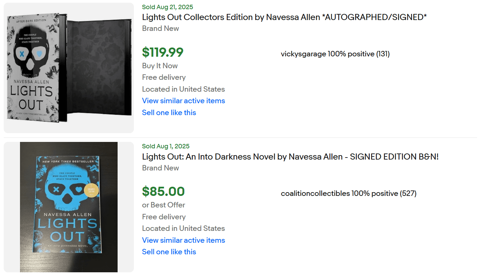Open the Lights Out Collectors Edition listing title
Screen dimensions: 488x275
pyautogui.click(x=284, y=17)
